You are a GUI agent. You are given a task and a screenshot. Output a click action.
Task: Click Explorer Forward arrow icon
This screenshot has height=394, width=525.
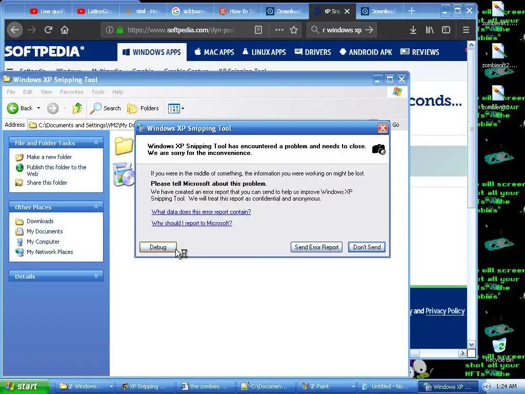pyautogui.click(x=53, y=108)
